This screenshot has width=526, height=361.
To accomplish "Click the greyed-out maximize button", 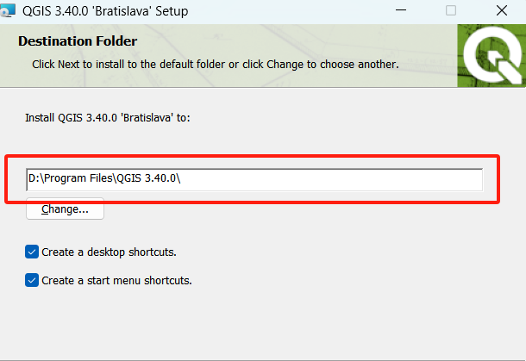I will [x=451, y=12].
